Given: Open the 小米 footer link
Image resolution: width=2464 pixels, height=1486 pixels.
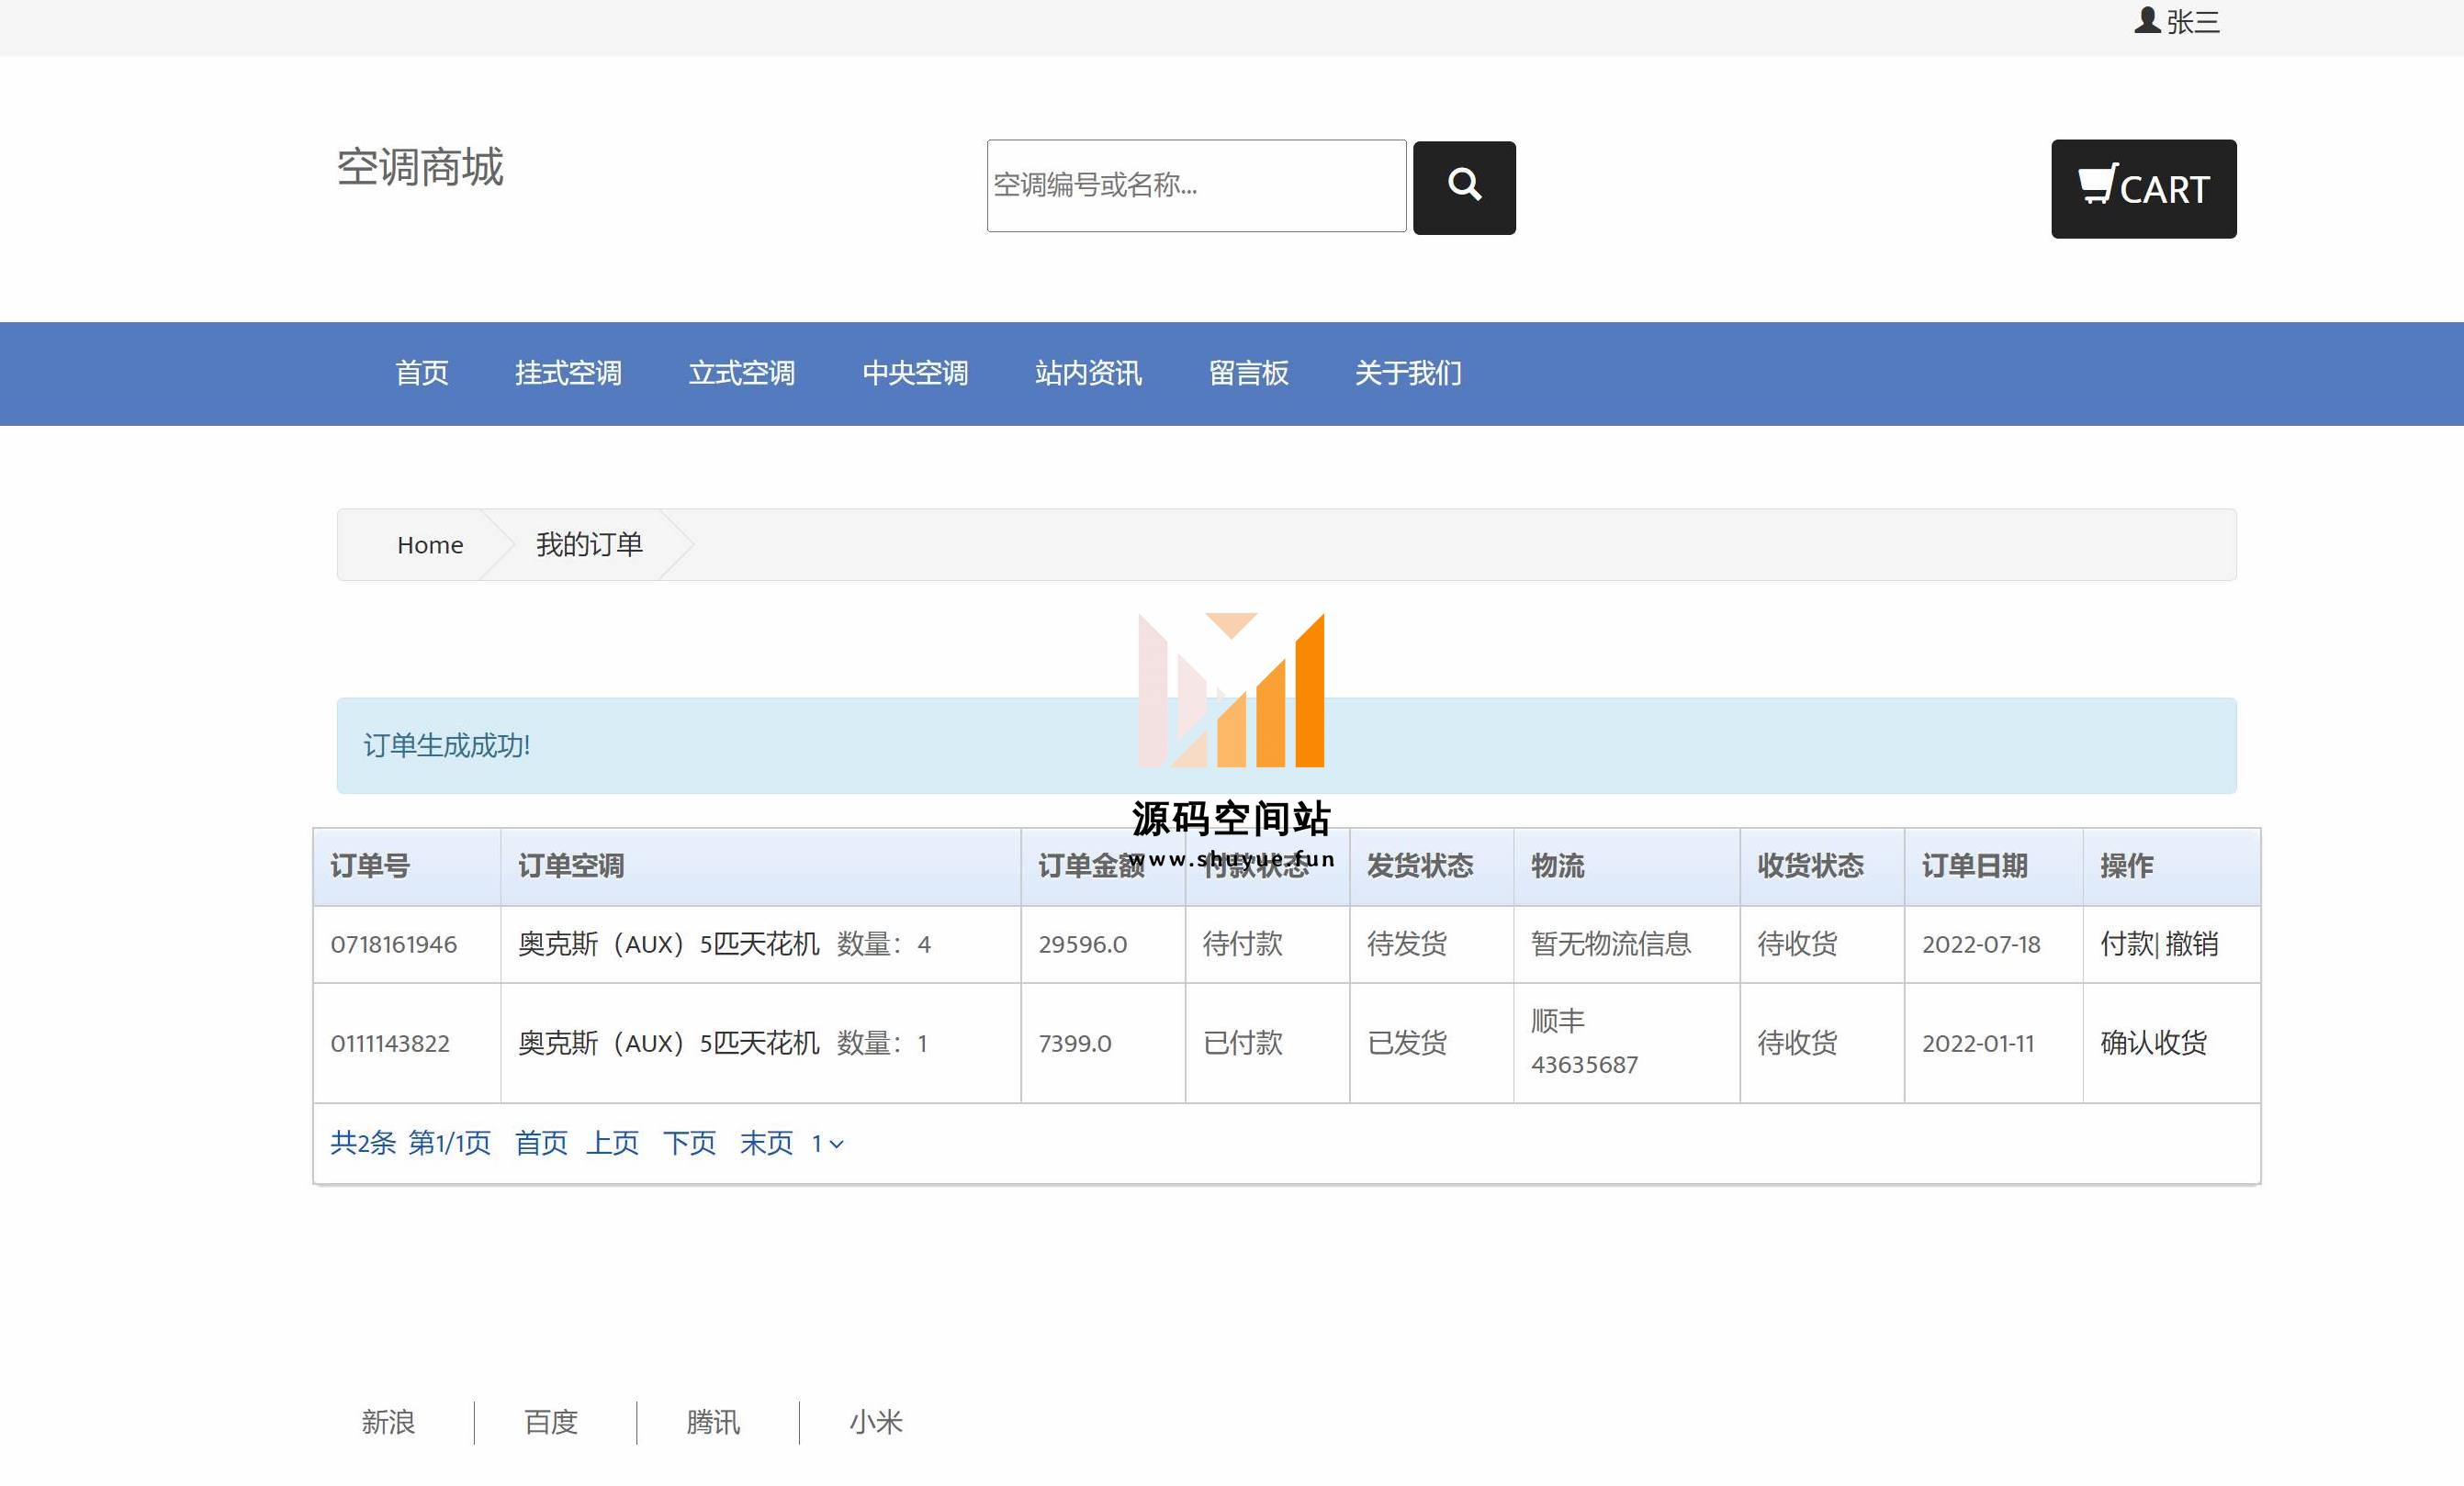Looking at the screenshot, I should coord(876,1421).
